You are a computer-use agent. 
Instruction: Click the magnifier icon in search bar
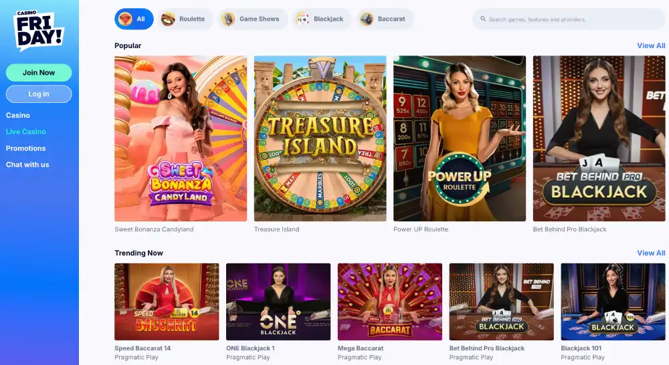click(x=483, y=19)
